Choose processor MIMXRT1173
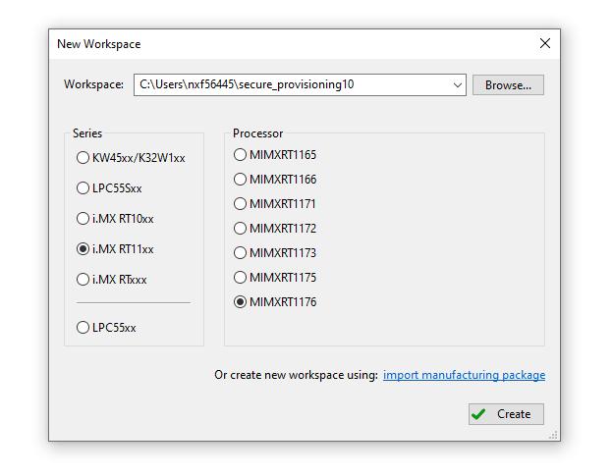 241,253
